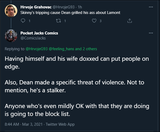Screen dimensions: 160x132
Task: Show the 'and 2 others' reply recipients
Action: pyautogui.click(x=86, y=49)
